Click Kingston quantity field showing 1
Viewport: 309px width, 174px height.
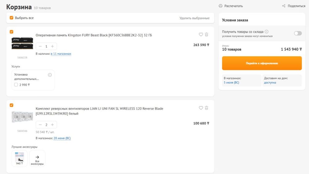tap(46, 46)
